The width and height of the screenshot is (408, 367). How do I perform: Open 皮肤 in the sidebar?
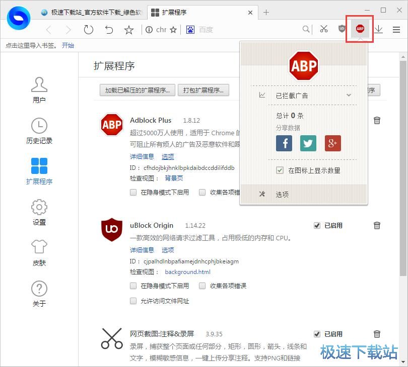(x=39, y=253)
